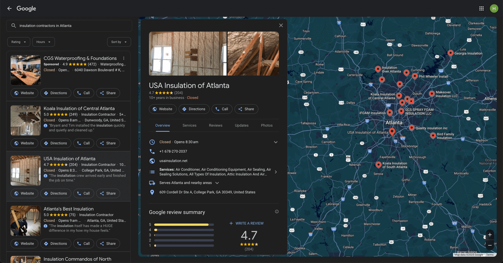Open the CGS Waterproofing & Foundations listing title

click(80, 58)
